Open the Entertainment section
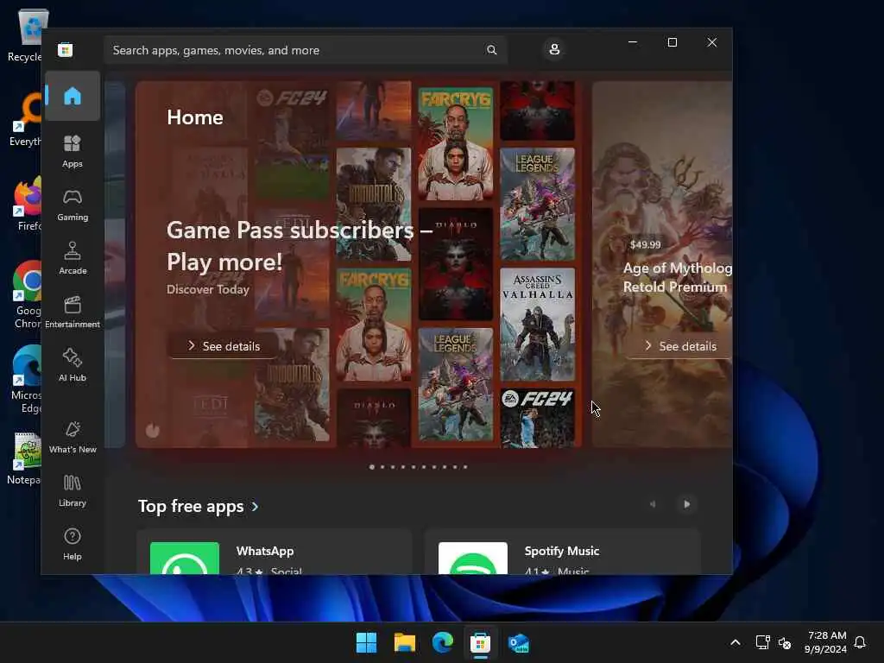 73,312
